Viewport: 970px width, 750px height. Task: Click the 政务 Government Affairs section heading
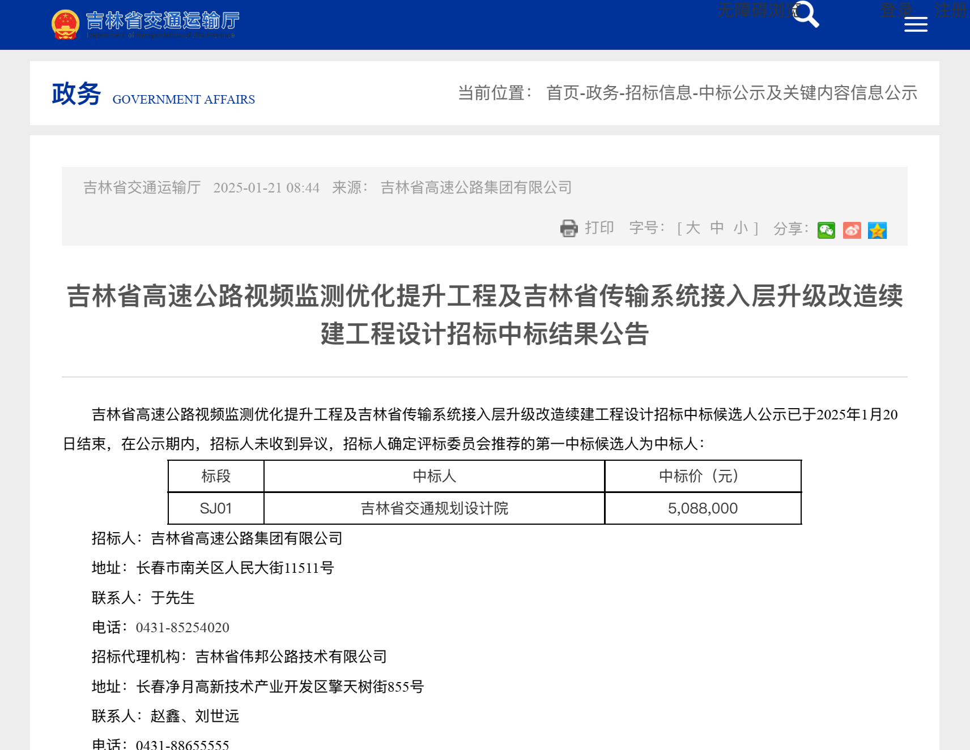point(76,94)
